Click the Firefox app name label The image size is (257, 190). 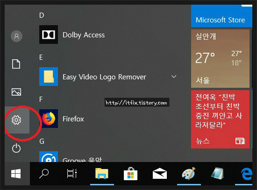pos(73,119)
